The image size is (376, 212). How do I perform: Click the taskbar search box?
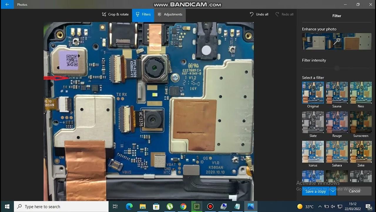point(61,207)
